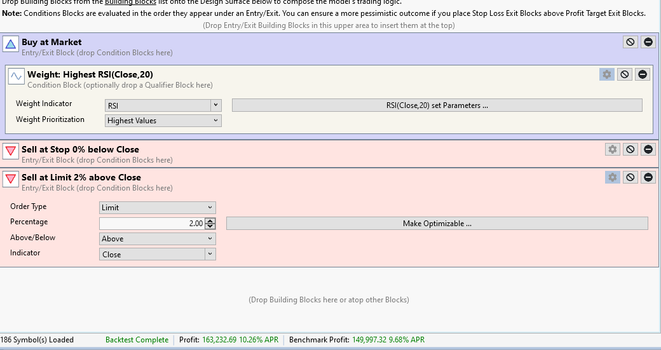Disable the Sell at Limit block
The width and height of the screenshot is (661, 350).
[x=630, y=177]
